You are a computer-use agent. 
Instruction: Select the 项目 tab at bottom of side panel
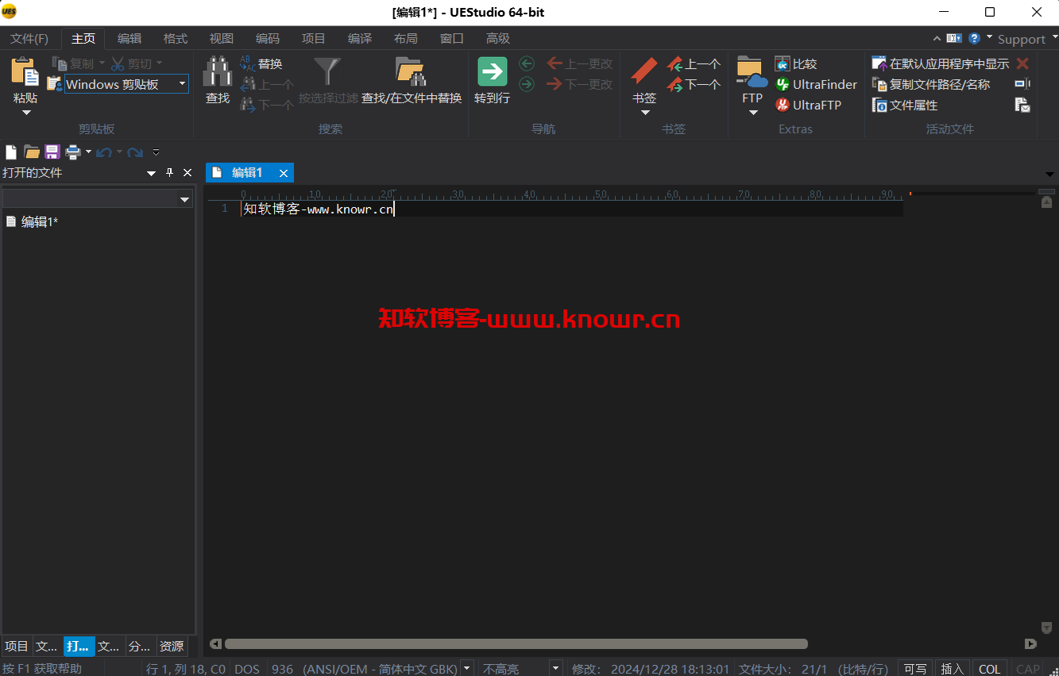[17, 647]
